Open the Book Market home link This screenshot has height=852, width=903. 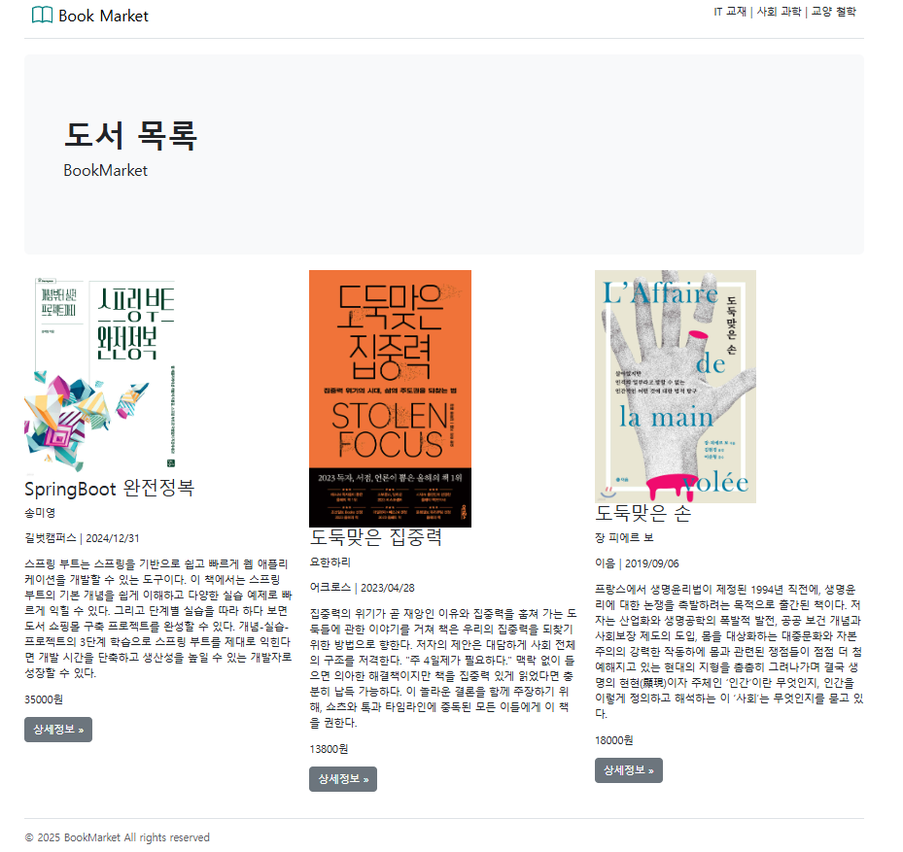89,16
